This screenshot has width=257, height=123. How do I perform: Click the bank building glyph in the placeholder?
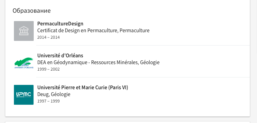coord(24,31)
